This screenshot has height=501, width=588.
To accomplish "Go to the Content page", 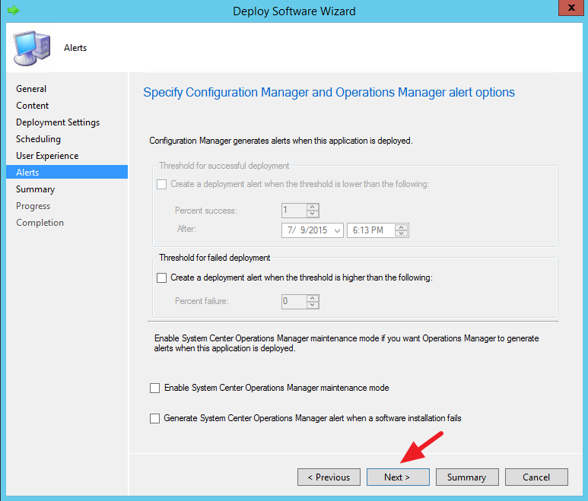I will [x=32, y=106].
